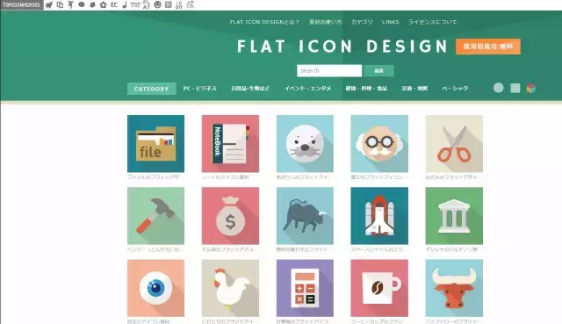Click the house icon in top bar
562x324 pixels.
tap(190, 5)
